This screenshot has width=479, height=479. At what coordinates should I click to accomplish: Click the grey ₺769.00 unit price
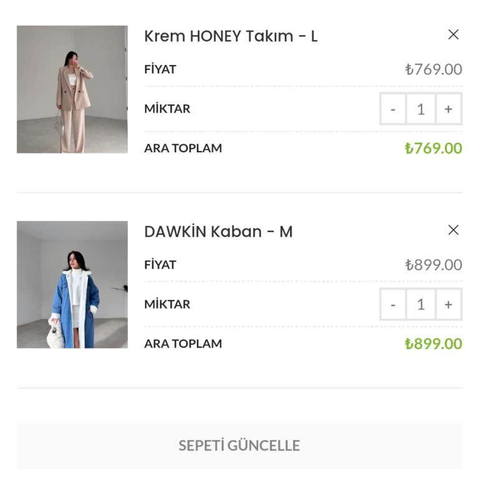pyautogui.click(x=433, y=69)
